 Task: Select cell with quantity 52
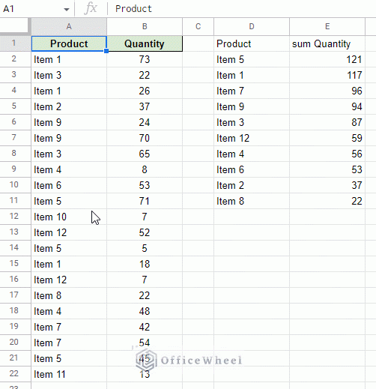145,232
